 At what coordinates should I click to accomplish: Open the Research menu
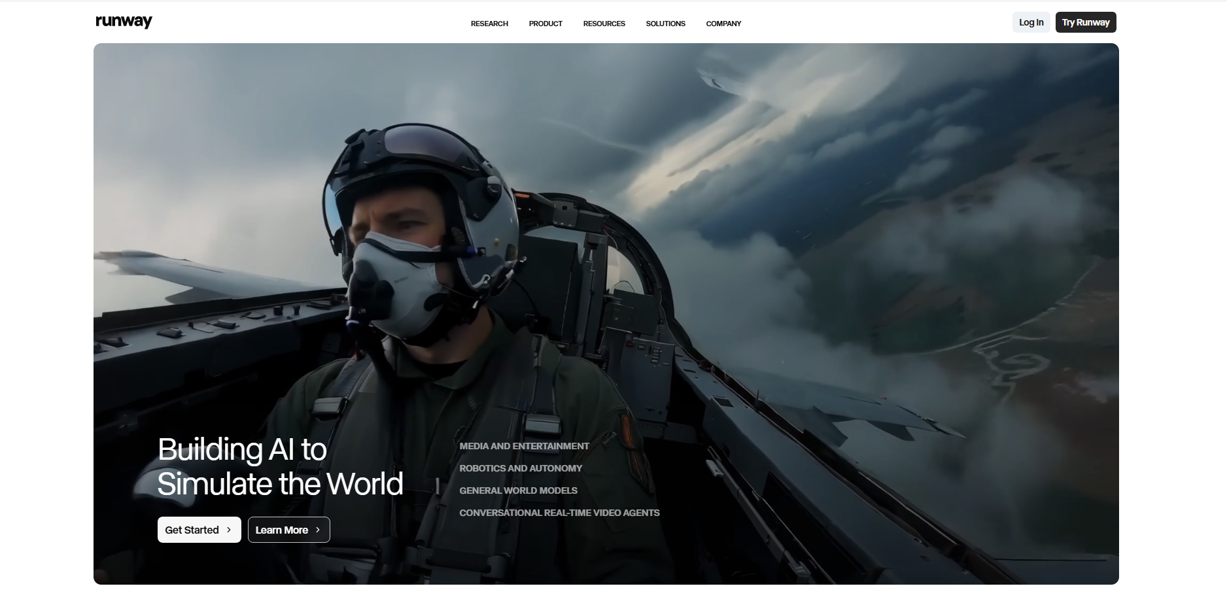(x=489, y=24)
